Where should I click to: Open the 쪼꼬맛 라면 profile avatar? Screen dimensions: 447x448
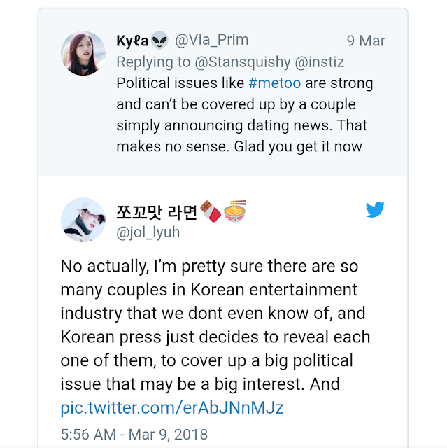[x=83, y=220]
